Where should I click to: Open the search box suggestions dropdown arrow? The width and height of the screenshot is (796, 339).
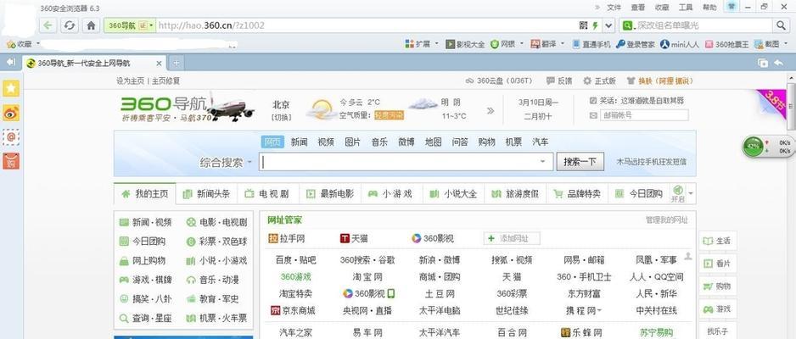(542, 162)
